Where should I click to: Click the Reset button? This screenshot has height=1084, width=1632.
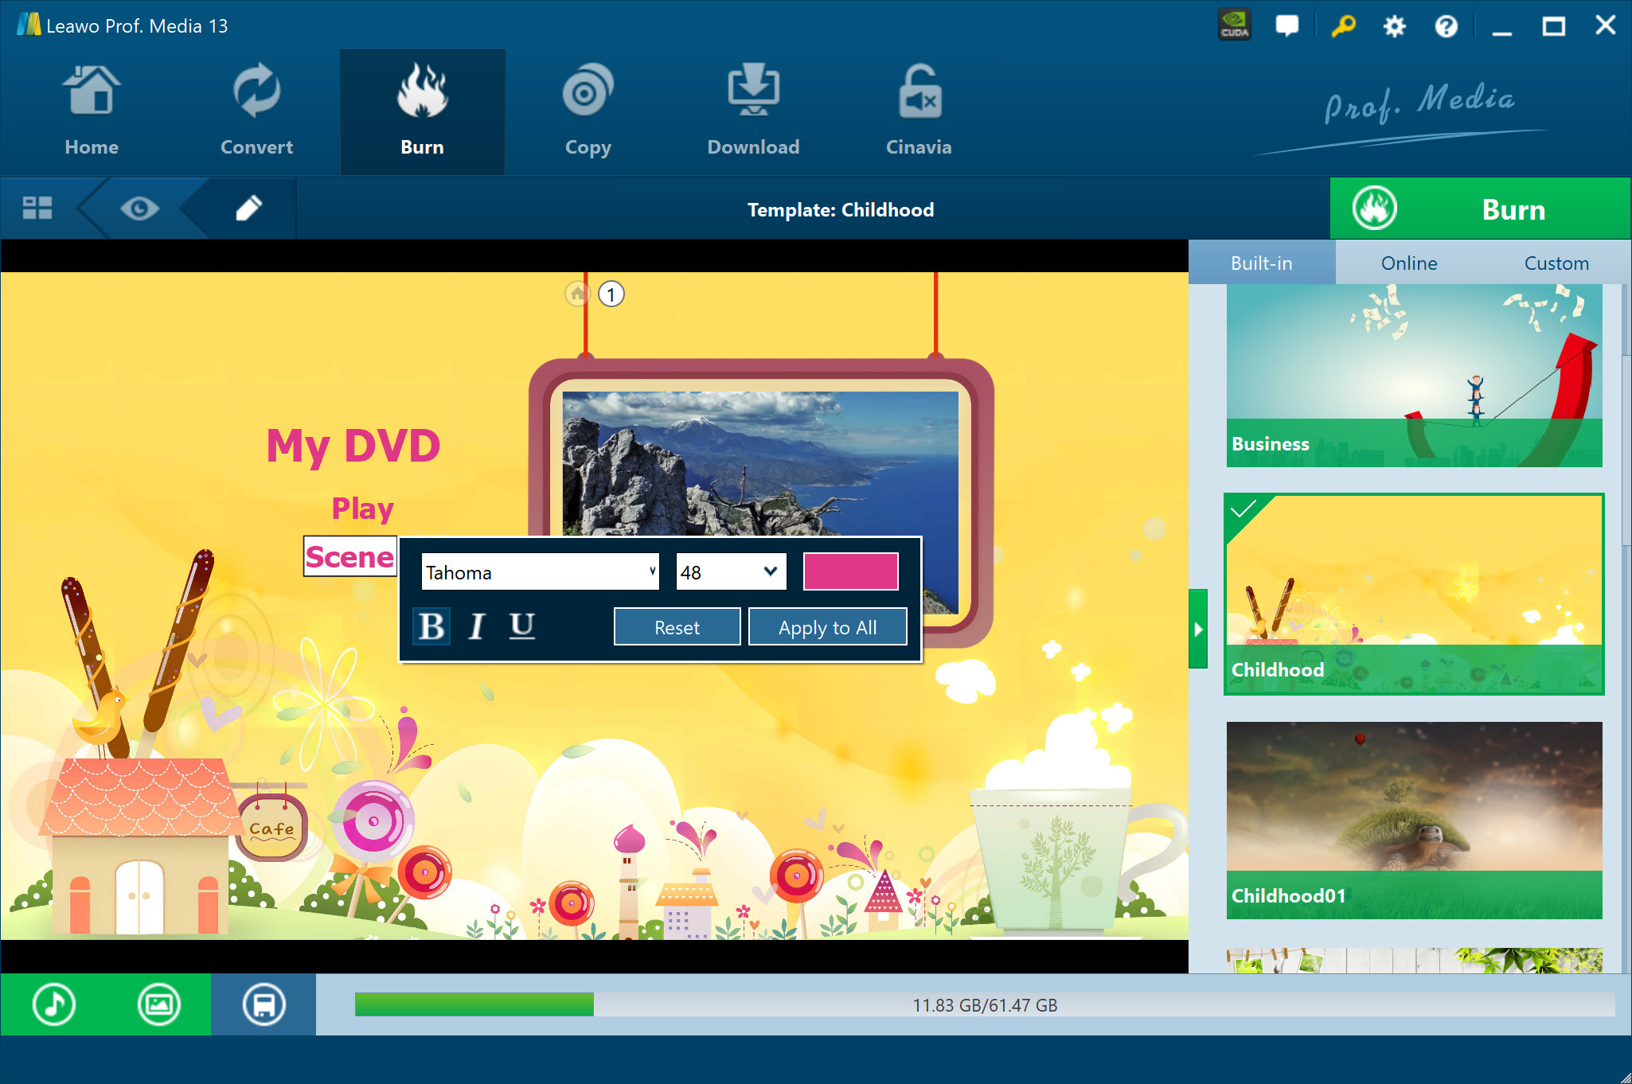click(677, 627)
